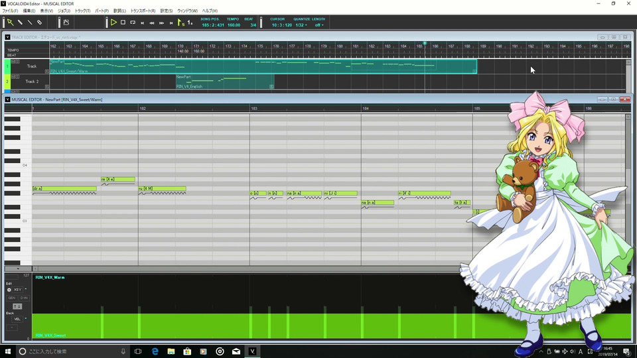Select the RIN_V4_English part on Track 2

(225, 82)
